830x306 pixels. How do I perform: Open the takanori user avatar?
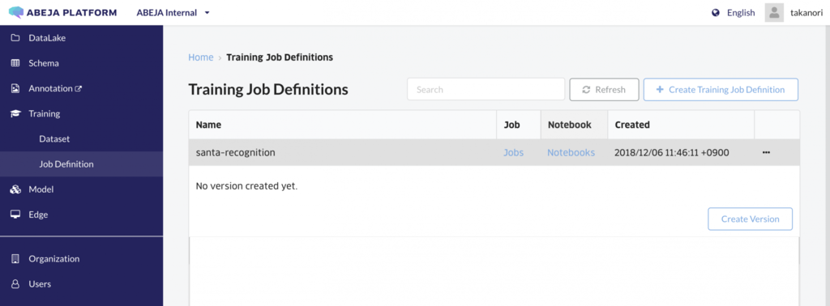774,13
